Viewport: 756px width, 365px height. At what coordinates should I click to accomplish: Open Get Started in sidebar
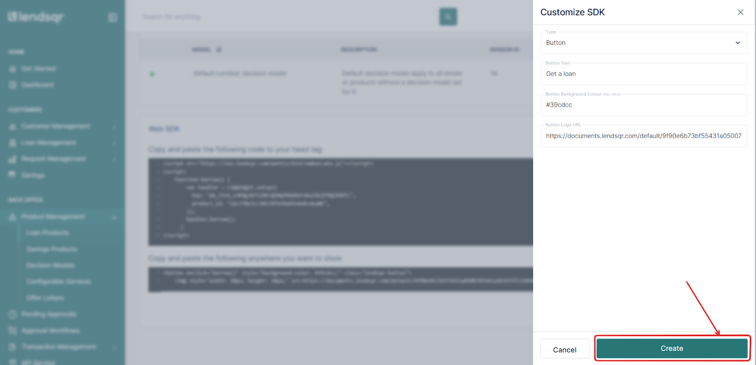tap(38, 68)
